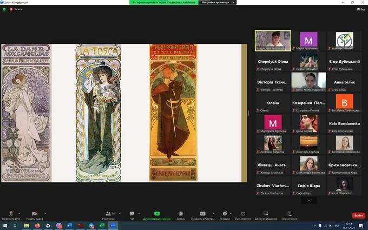Select Анна Білик participant tile

pos(344,82)
